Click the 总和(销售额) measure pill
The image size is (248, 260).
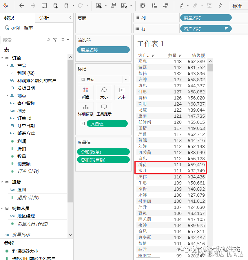click(x=103, y=160)
